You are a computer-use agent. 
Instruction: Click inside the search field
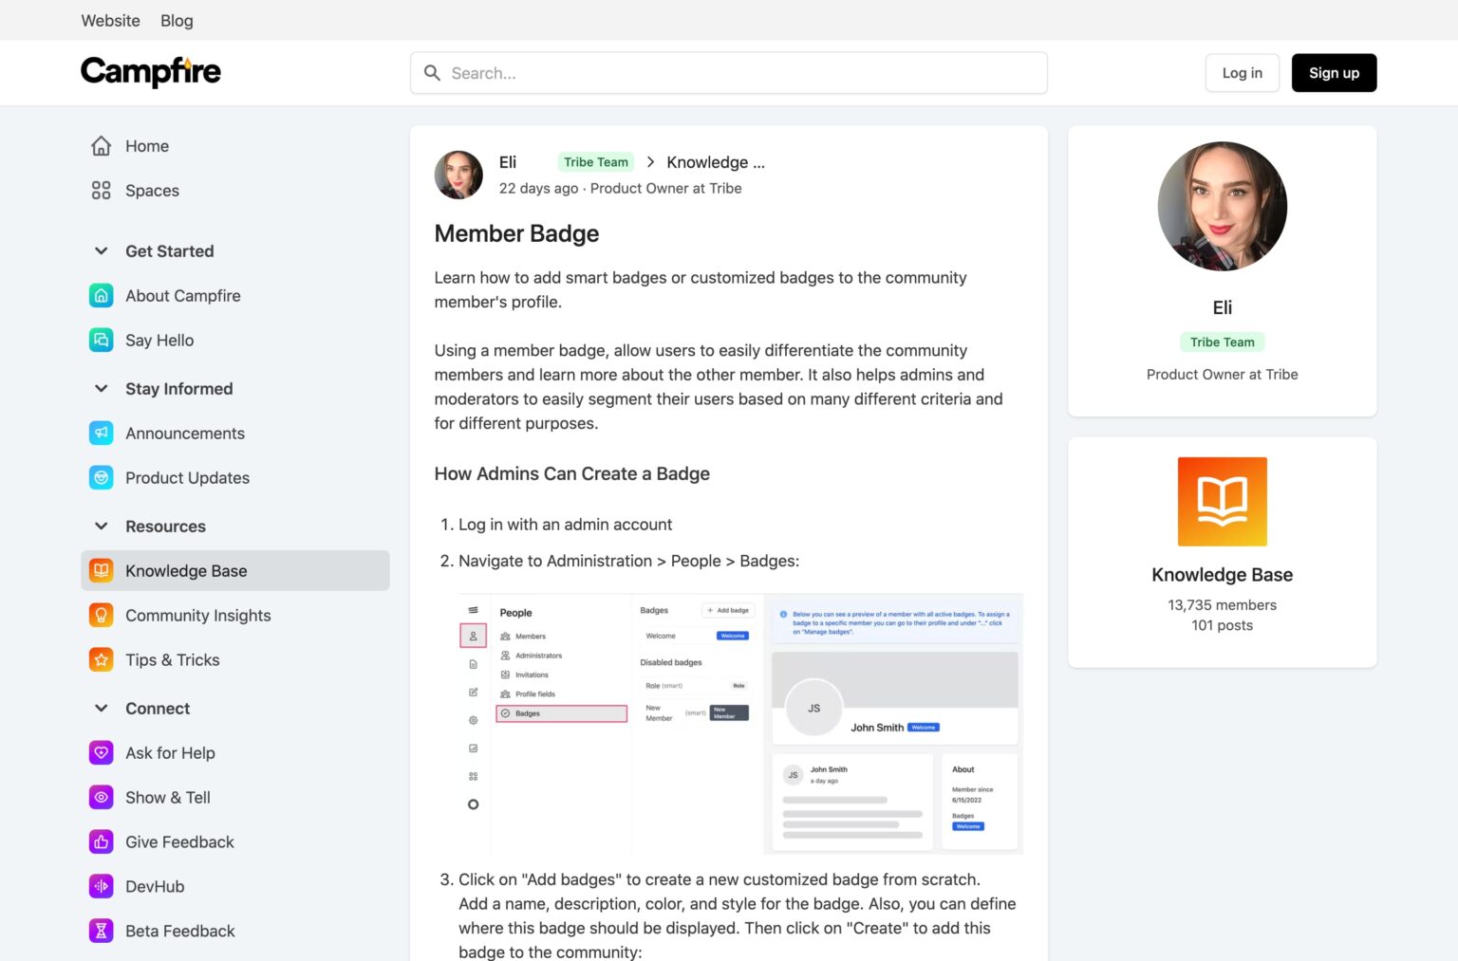tap(729, 72)
